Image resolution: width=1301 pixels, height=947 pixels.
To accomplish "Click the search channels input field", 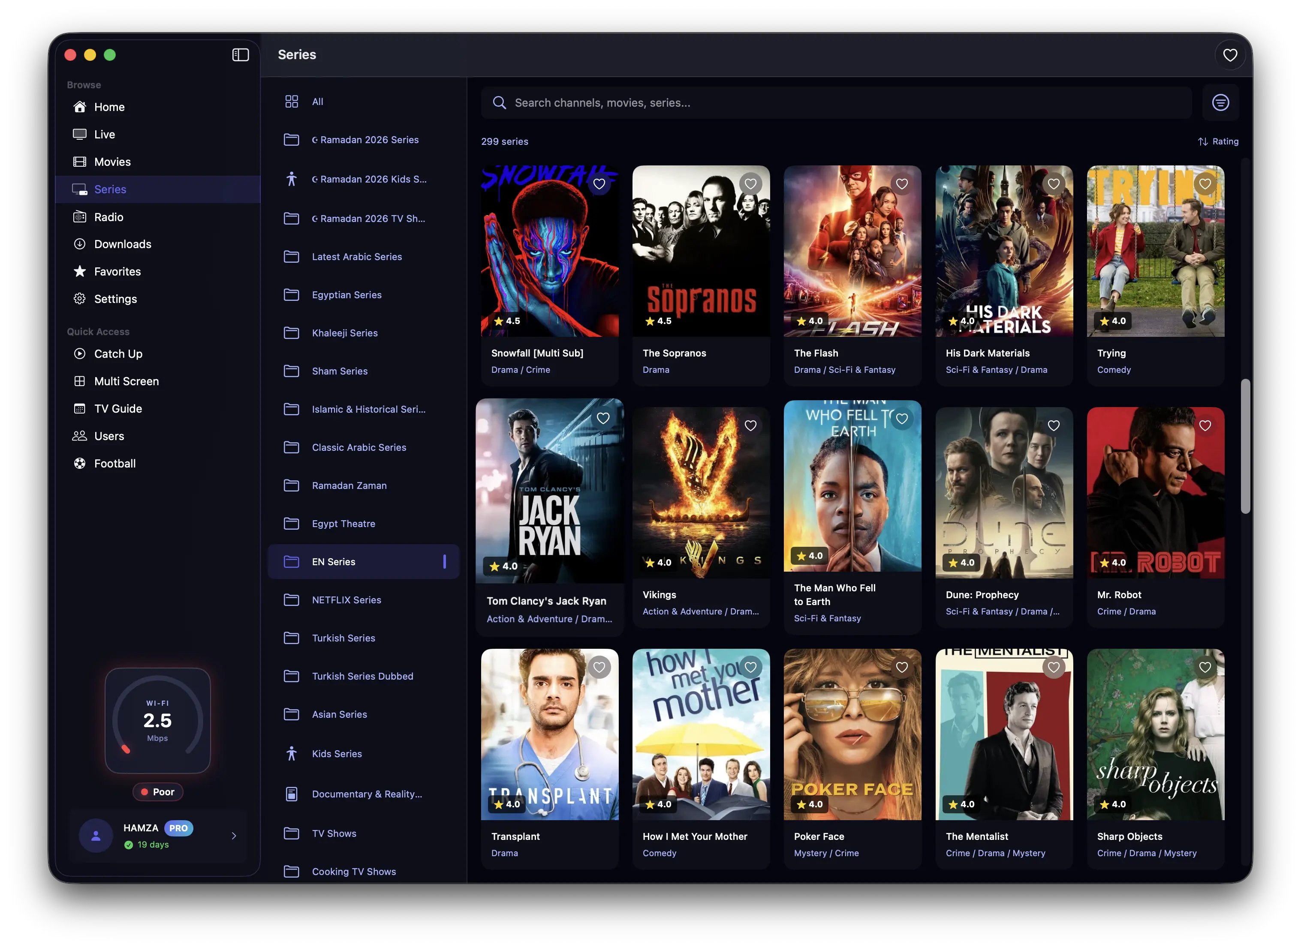I will click(x=836, y=102).
